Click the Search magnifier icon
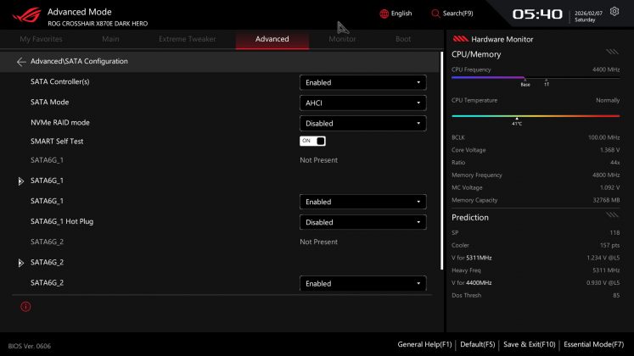The height and width of the screenshot is (356, 634). pos(436,14)
